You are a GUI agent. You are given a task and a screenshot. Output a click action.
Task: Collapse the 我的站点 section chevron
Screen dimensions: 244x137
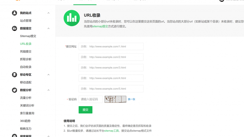49,13
